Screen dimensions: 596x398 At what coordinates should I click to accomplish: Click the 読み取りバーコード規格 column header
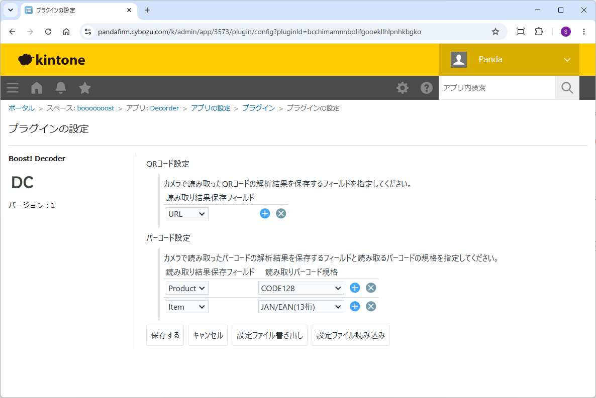tap(301, 273)
